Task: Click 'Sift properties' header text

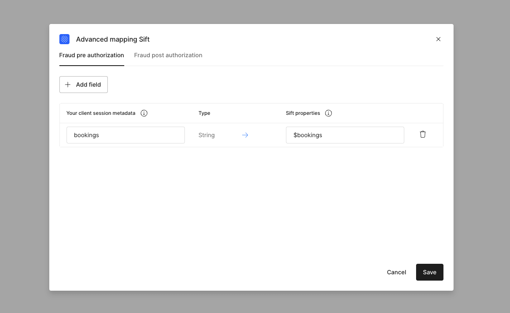Action: 303,113
